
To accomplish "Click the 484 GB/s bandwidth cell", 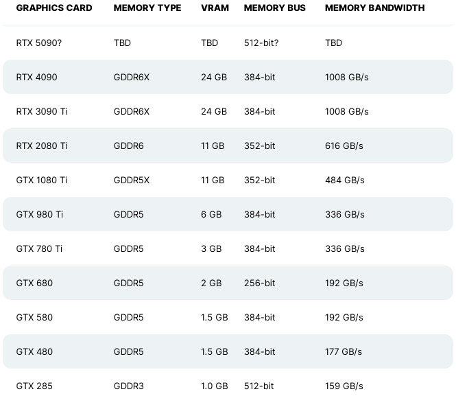I will click(x=345, y=180).
